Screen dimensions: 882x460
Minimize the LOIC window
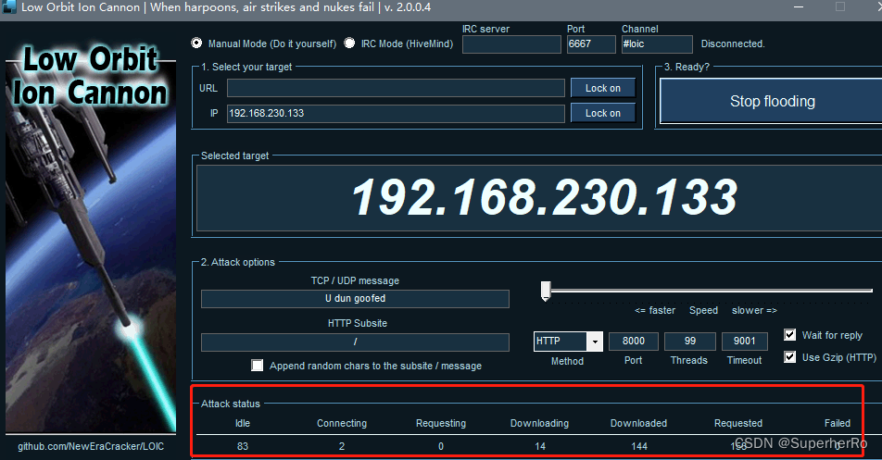[x=799, y=6]
